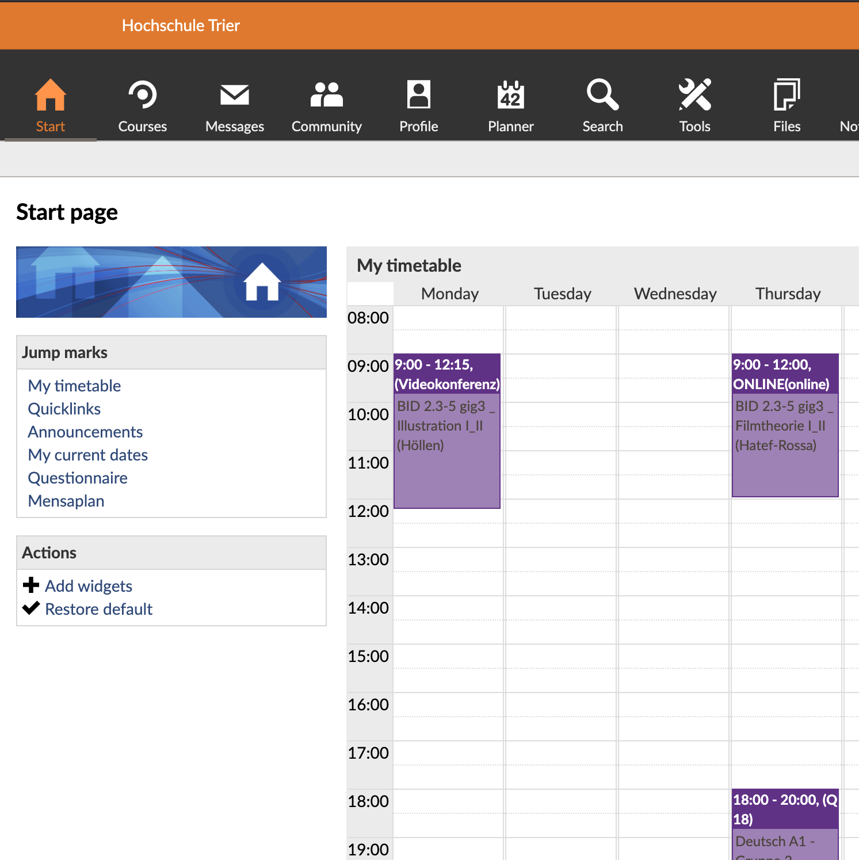
Task: Click the Restore default checkmark icon
Action: [x=31, y=608]
